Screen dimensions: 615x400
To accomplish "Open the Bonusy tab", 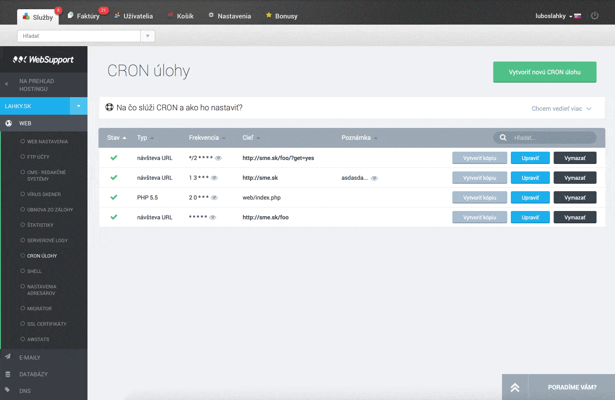I will click(x=281, y=16).
